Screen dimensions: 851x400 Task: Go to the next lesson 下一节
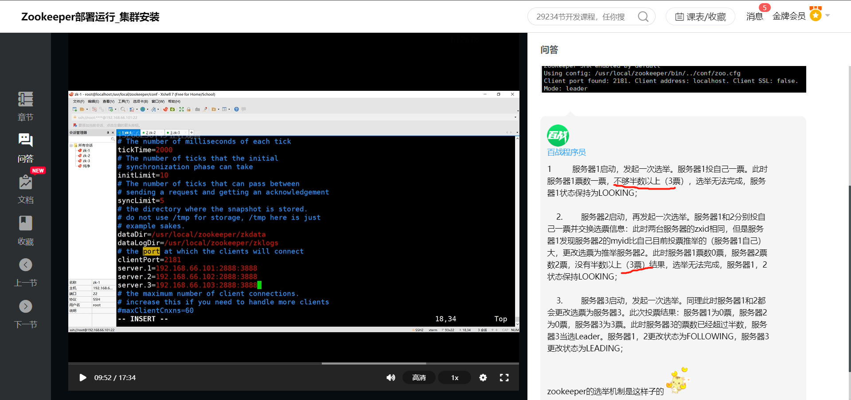[25, 315]
